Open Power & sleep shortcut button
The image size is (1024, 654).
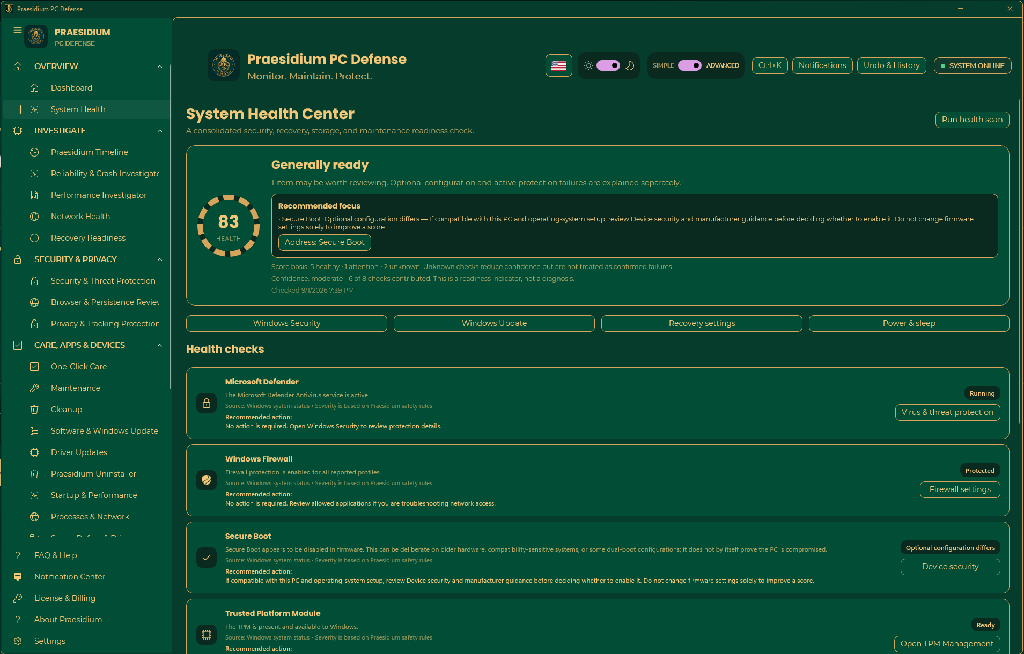click(x=909, y=323)
